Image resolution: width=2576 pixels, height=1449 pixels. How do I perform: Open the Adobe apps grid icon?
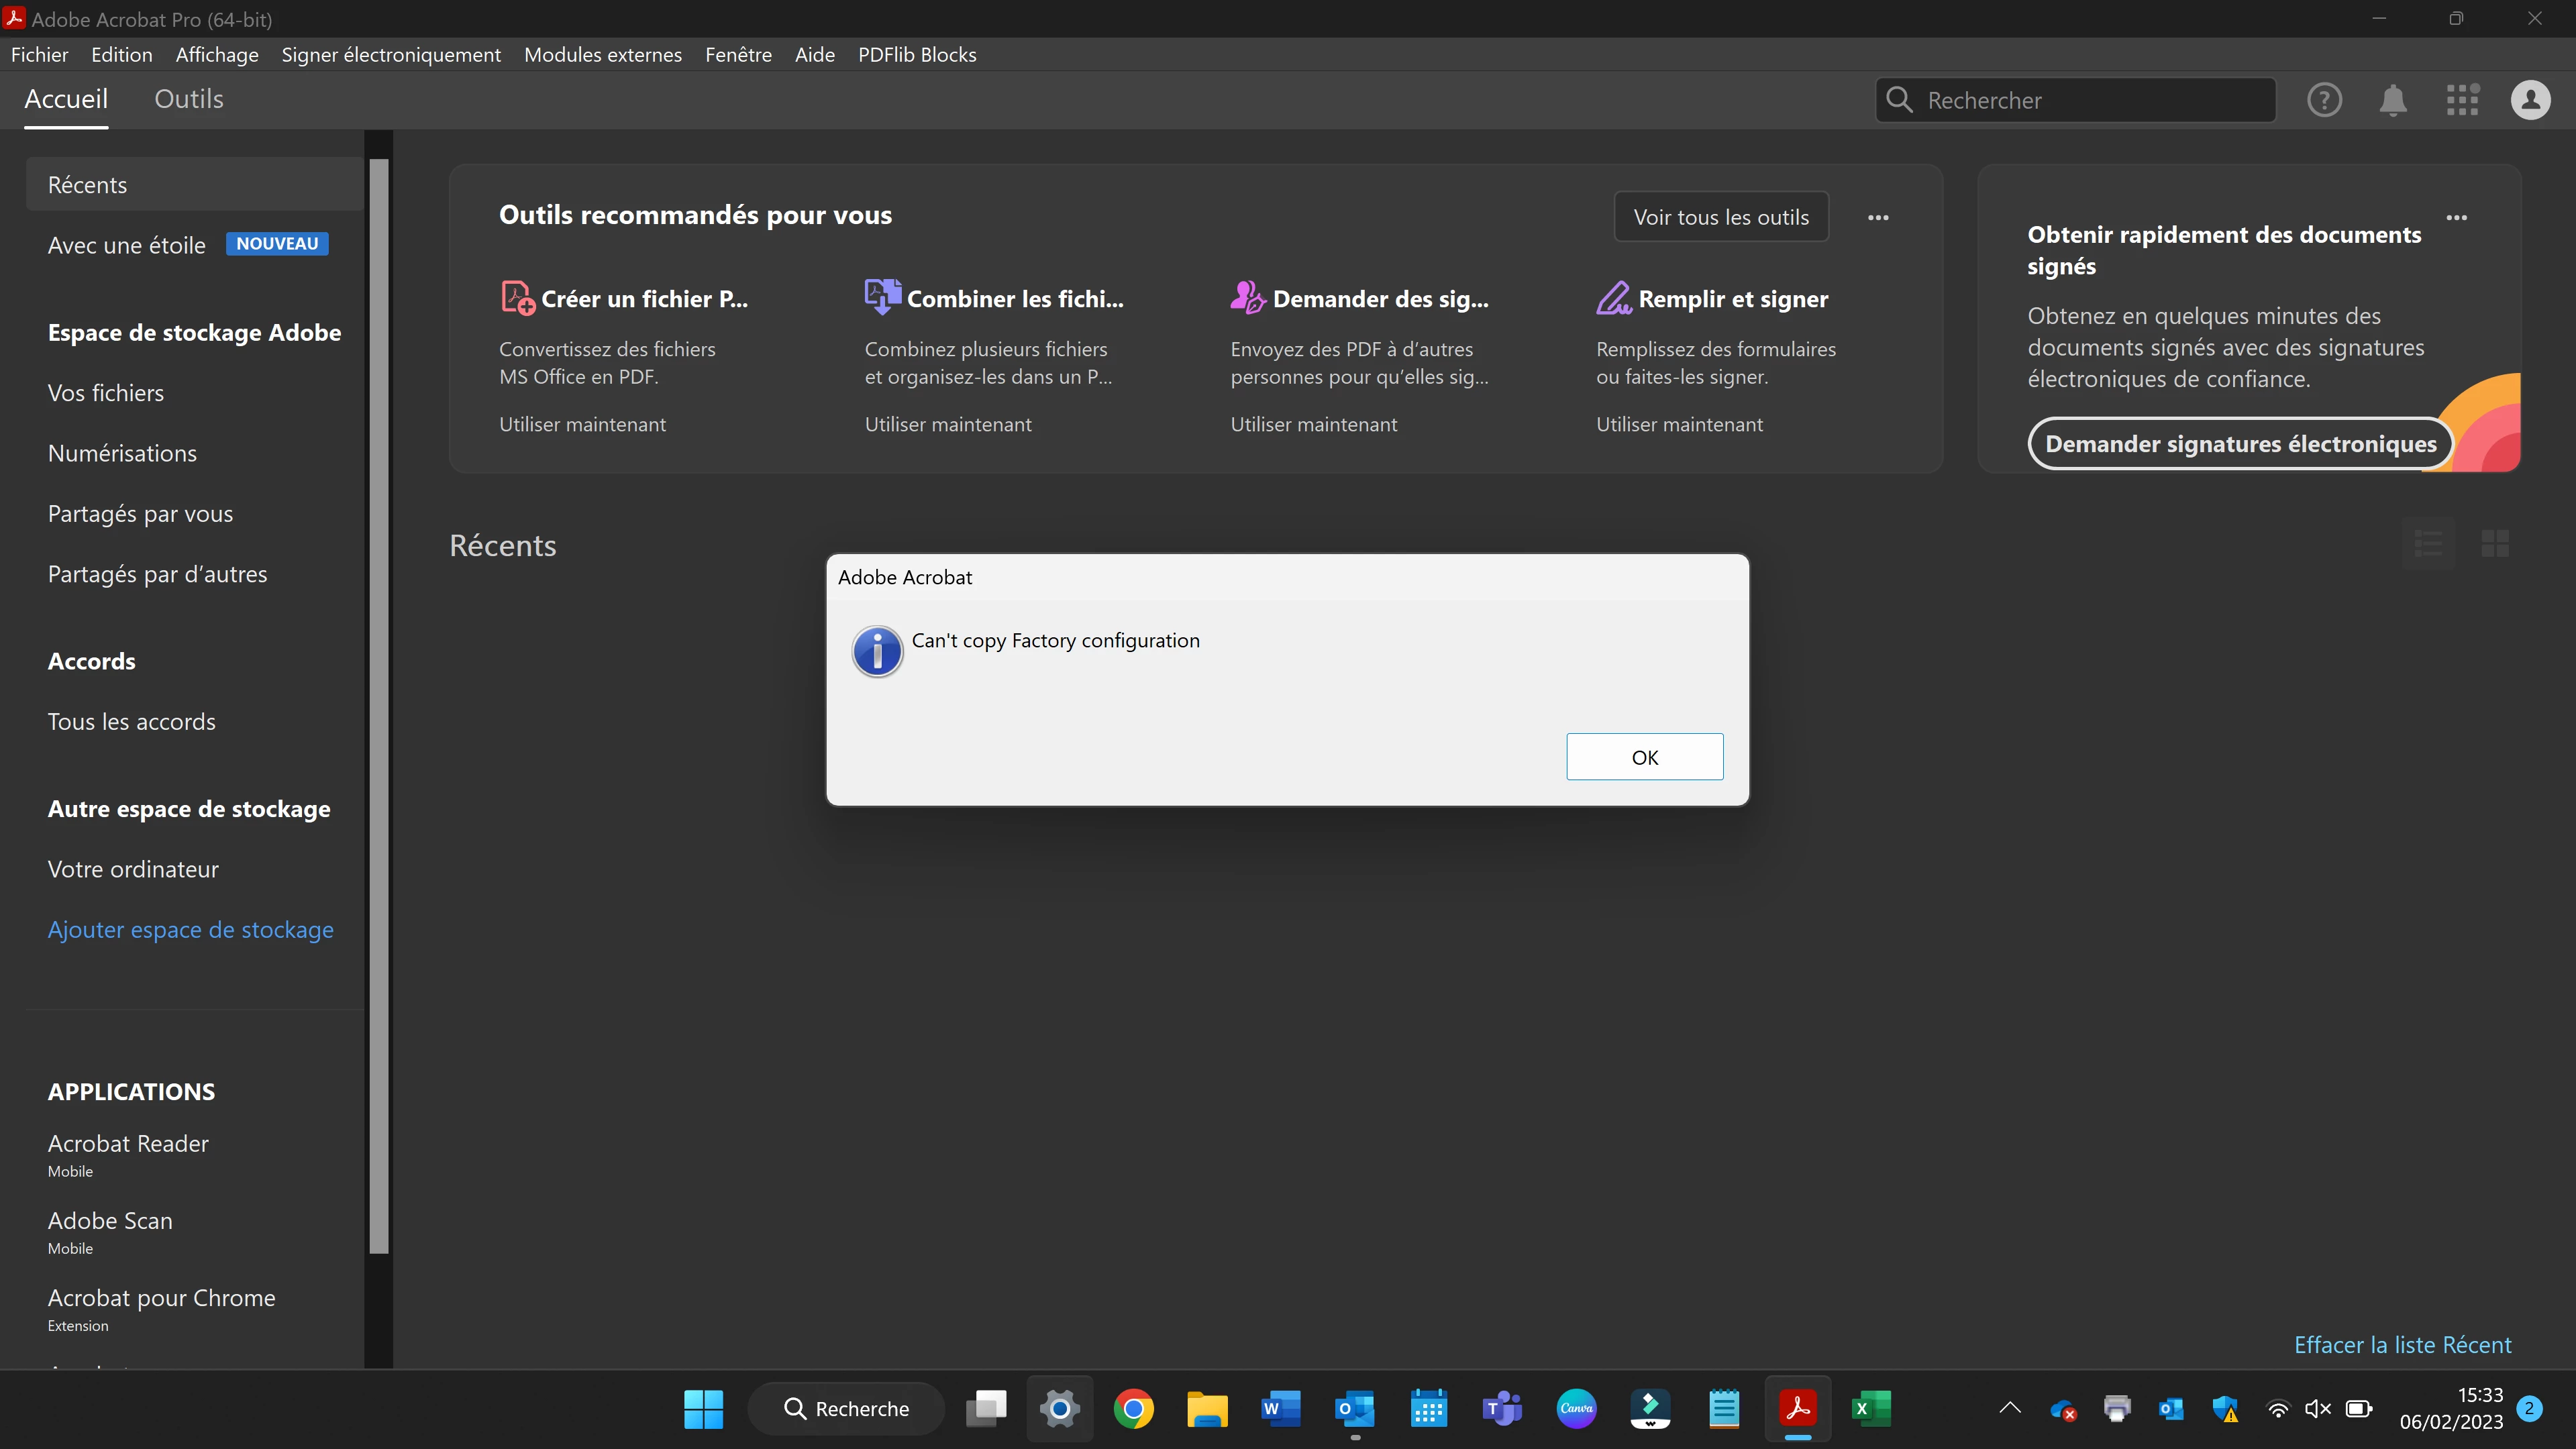[x=2462, y=100]
